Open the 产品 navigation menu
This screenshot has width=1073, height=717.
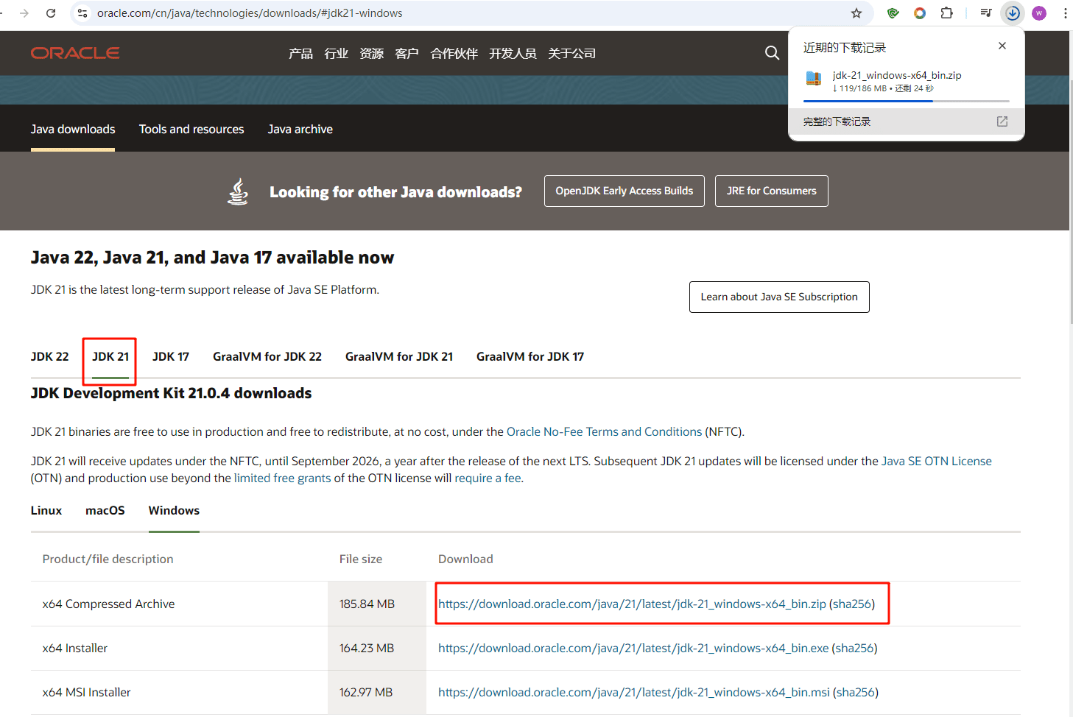click(300, 54)
